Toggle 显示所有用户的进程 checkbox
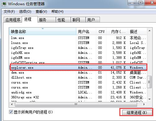 point(11,112)
